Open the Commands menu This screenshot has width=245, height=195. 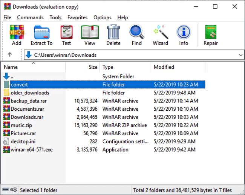pyautogui.click(x=30, y=17)
